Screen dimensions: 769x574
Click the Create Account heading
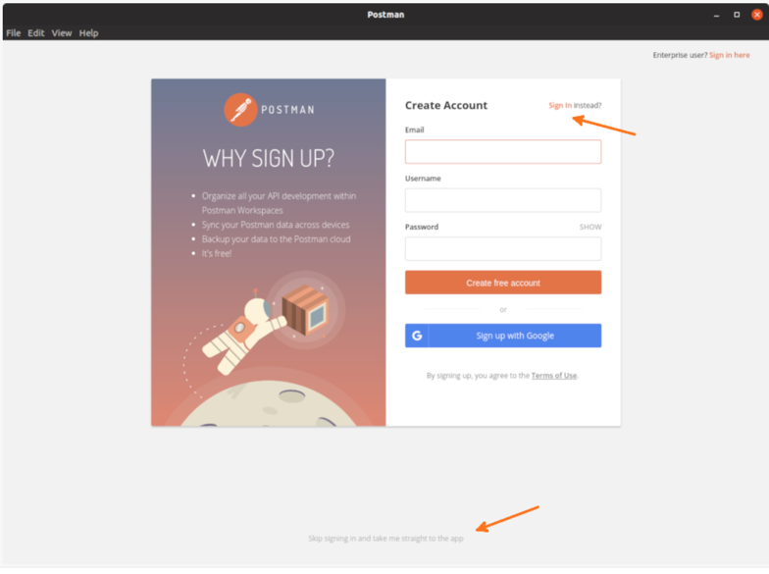point(445,105)
